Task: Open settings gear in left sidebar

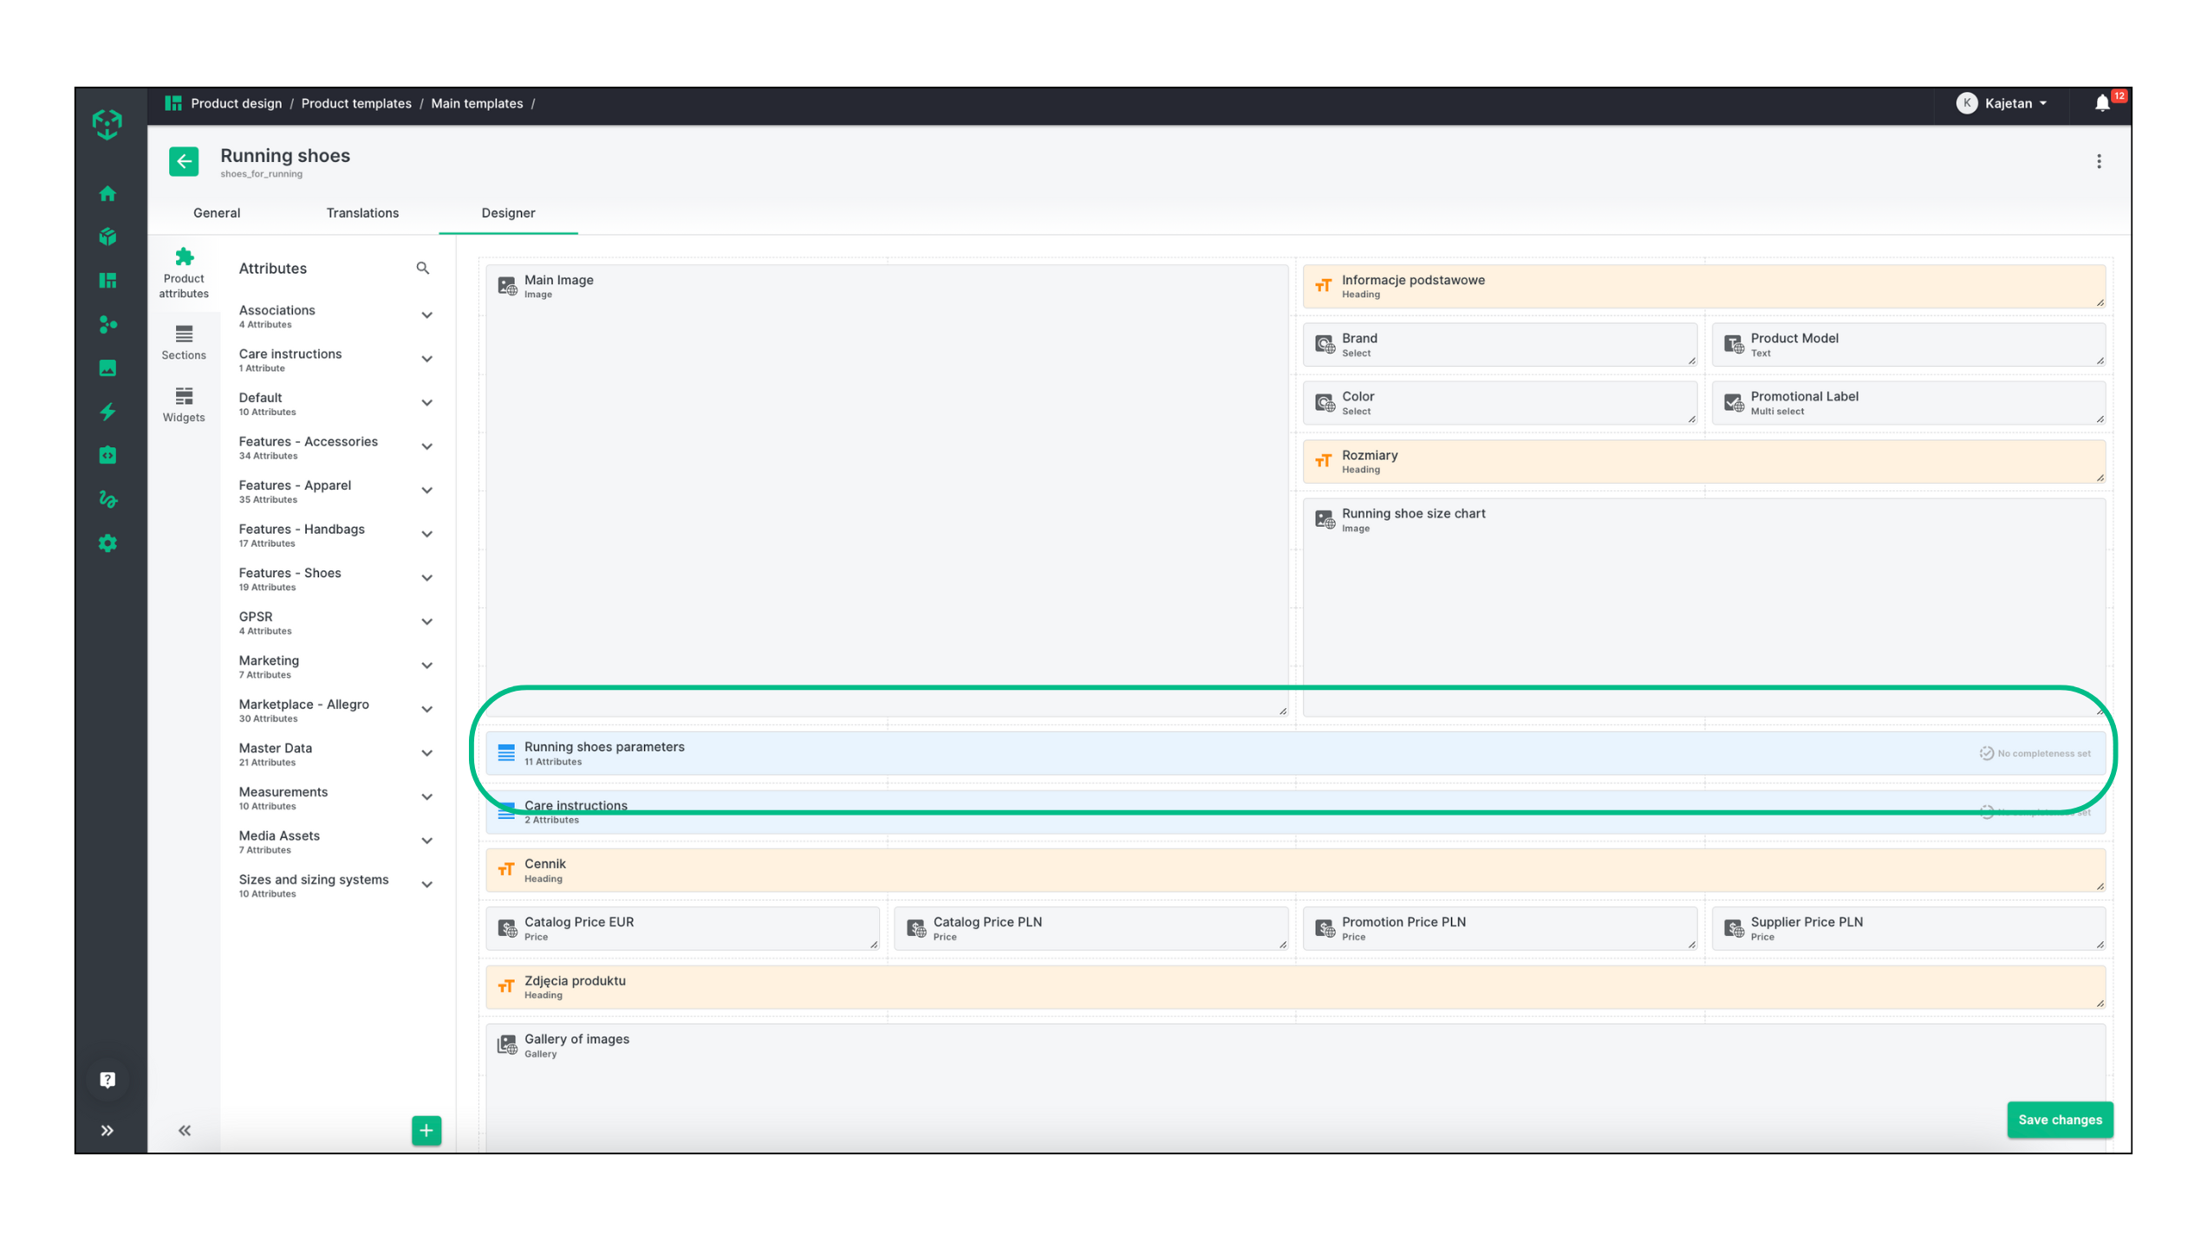Action: pyautogui.click(x=107, y=543)
